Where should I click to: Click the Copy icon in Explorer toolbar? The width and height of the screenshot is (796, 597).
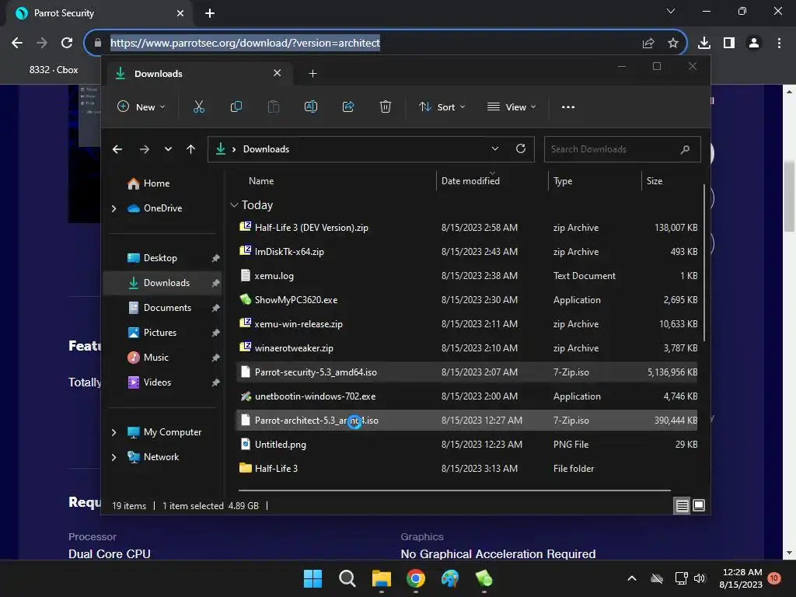[236, 106]
